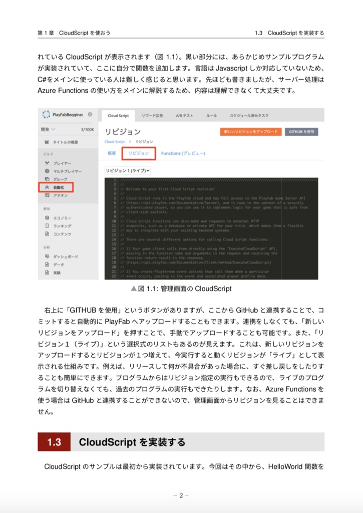Click inside the dark CloudScript code editor
The width and height of the screenshot is (363, 513).
click(x=211, y=228)
